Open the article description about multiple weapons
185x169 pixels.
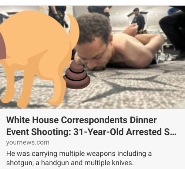tap(79, 158)
